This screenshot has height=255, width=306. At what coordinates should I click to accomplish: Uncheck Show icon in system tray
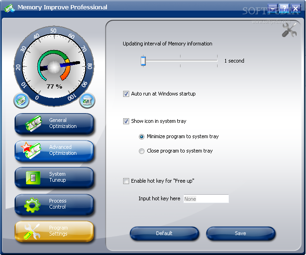[126, 121]
